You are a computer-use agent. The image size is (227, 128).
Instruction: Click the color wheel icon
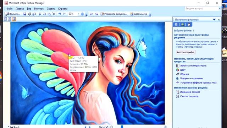177,70
